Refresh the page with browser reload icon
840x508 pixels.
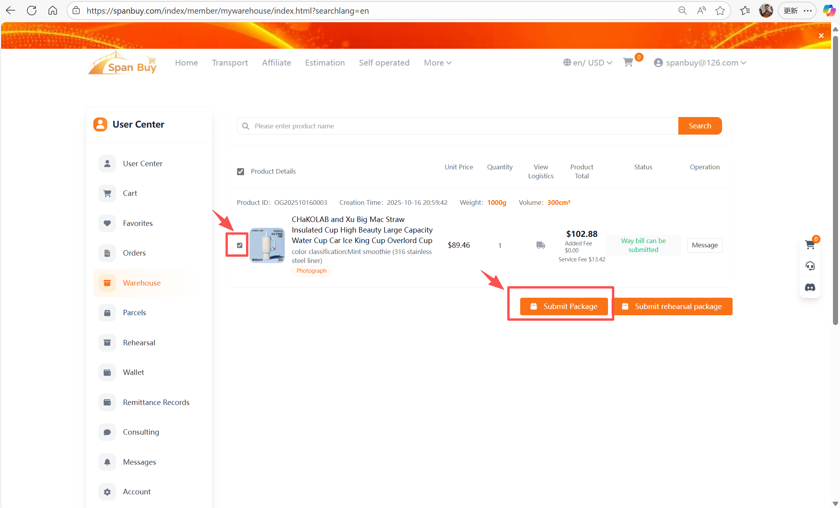[32, 11]
